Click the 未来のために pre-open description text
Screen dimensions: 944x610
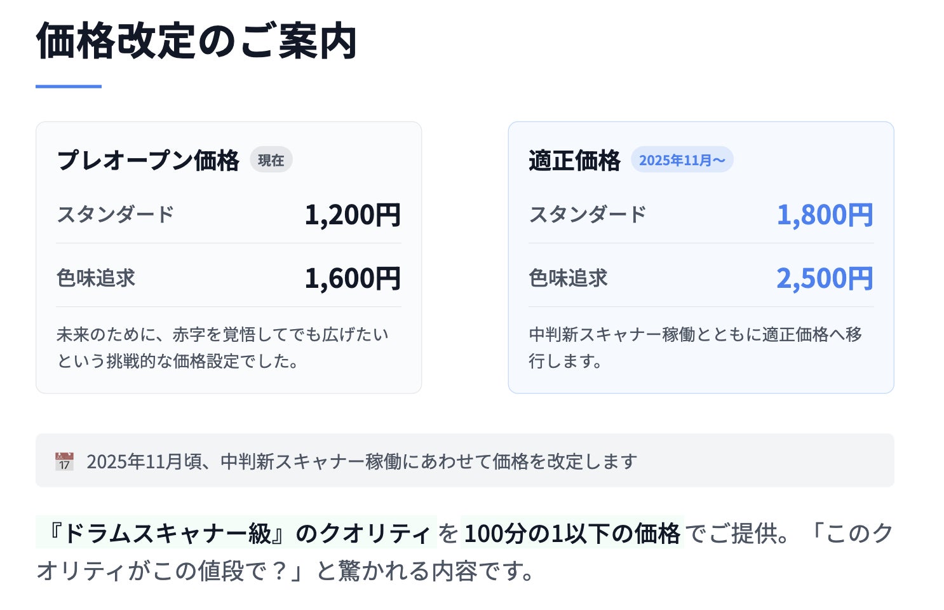coord(222,348)
